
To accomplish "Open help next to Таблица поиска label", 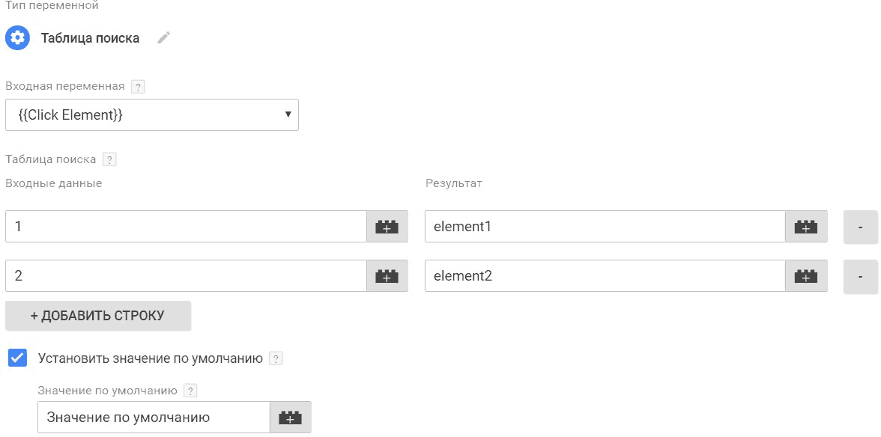I will 109,159.
